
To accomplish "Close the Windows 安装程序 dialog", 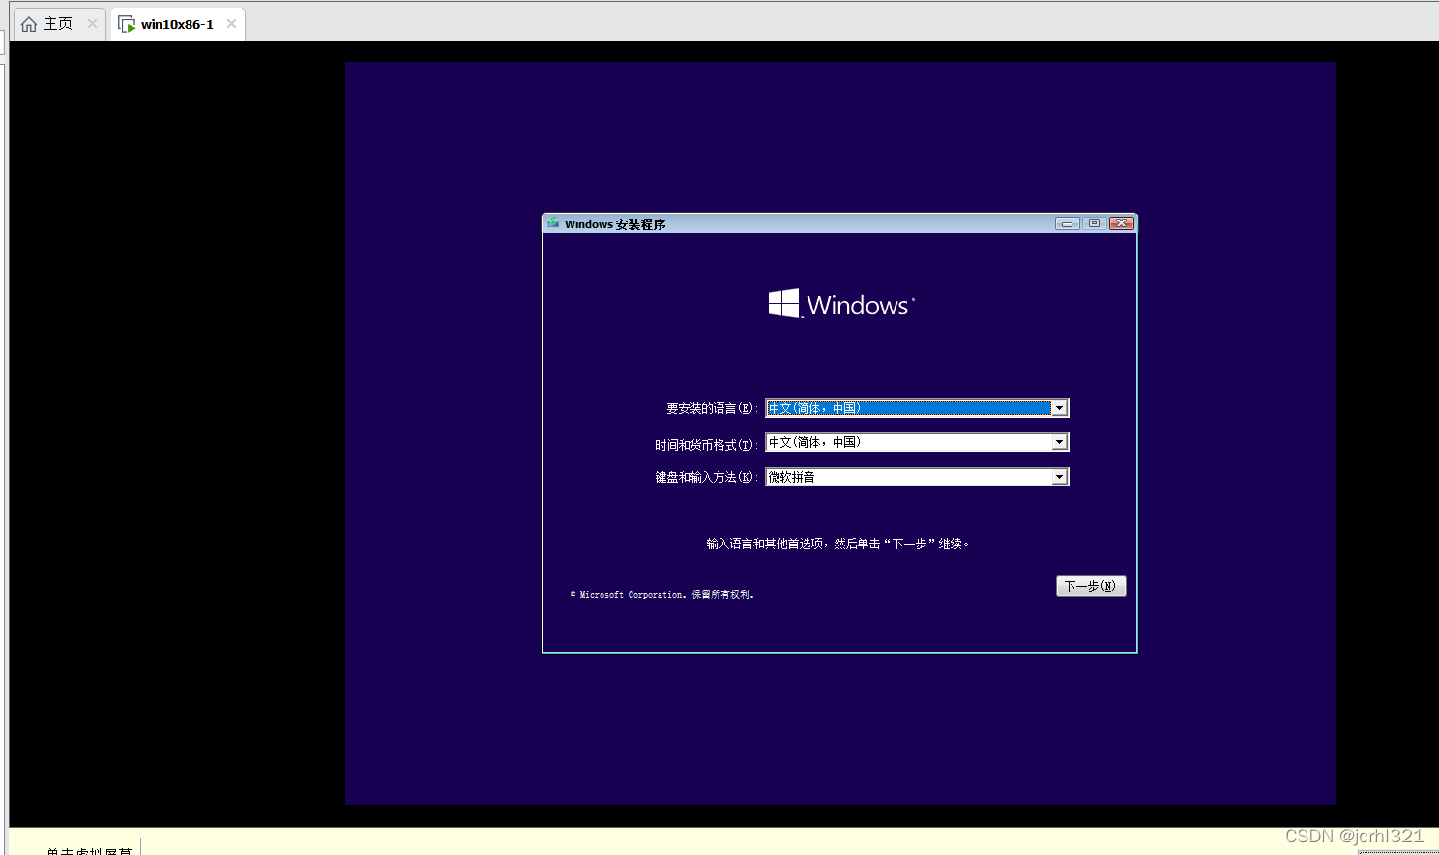I will tap(1121, 223).
